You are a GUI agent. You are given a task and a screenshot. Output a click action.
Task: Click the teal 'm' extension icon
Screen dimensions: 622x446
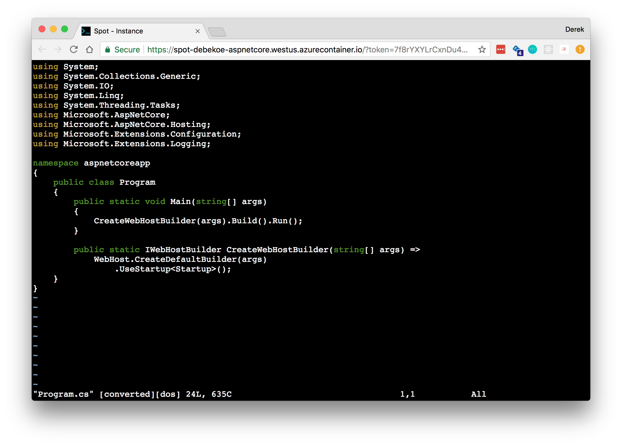coord(532,50)
